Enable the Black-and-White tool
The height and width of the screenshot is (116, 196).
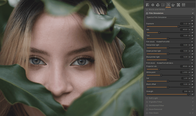click(x=147, y=9)
